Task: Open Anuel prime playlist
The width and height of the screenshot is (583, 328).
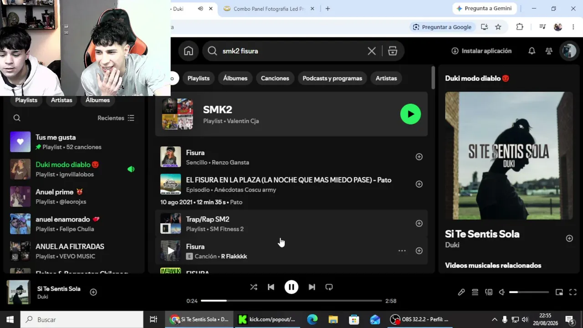Action: [73, 197]
